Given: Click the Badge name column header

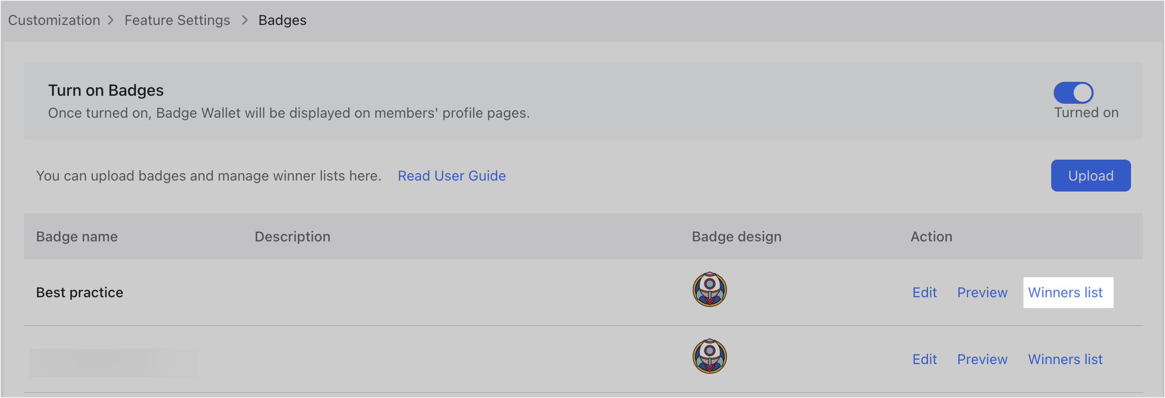Looking at the screenshot, I should [x=77, y=236].
